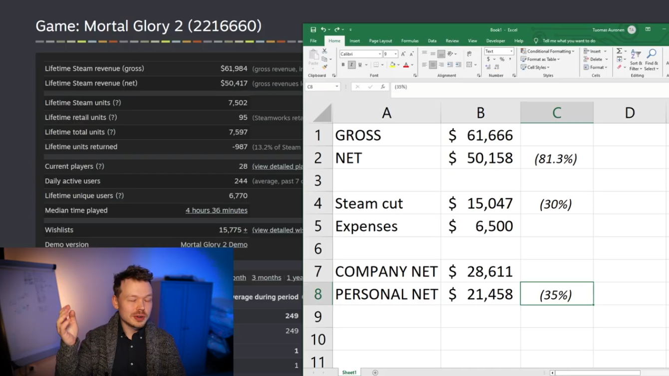669x376 pixels.
Task: Apply Wrap Text to the cell
Action: 469,54
